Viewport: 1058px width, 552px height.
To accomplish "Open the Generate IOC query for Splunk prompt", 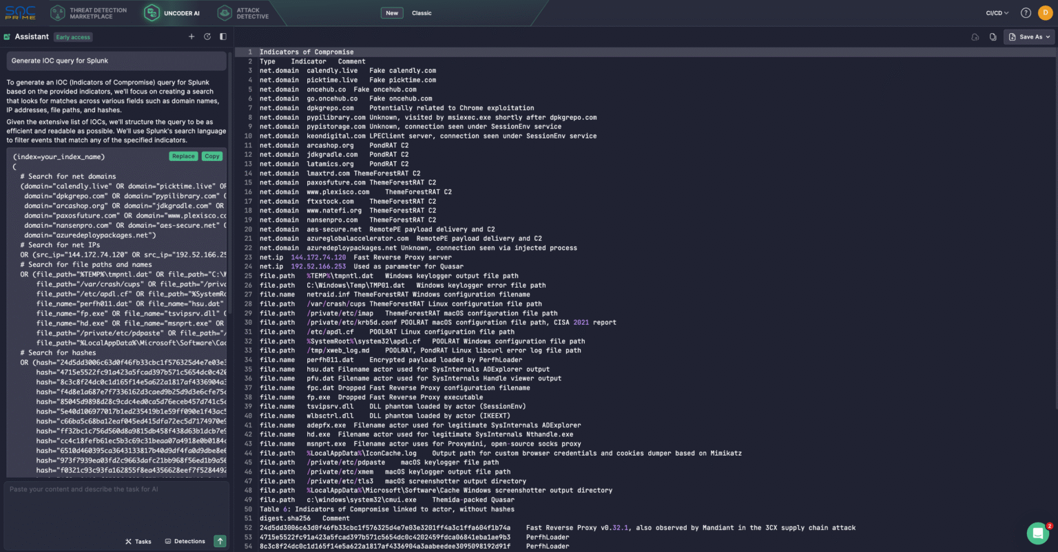I will pyautogui.click(x=115, y=61).
